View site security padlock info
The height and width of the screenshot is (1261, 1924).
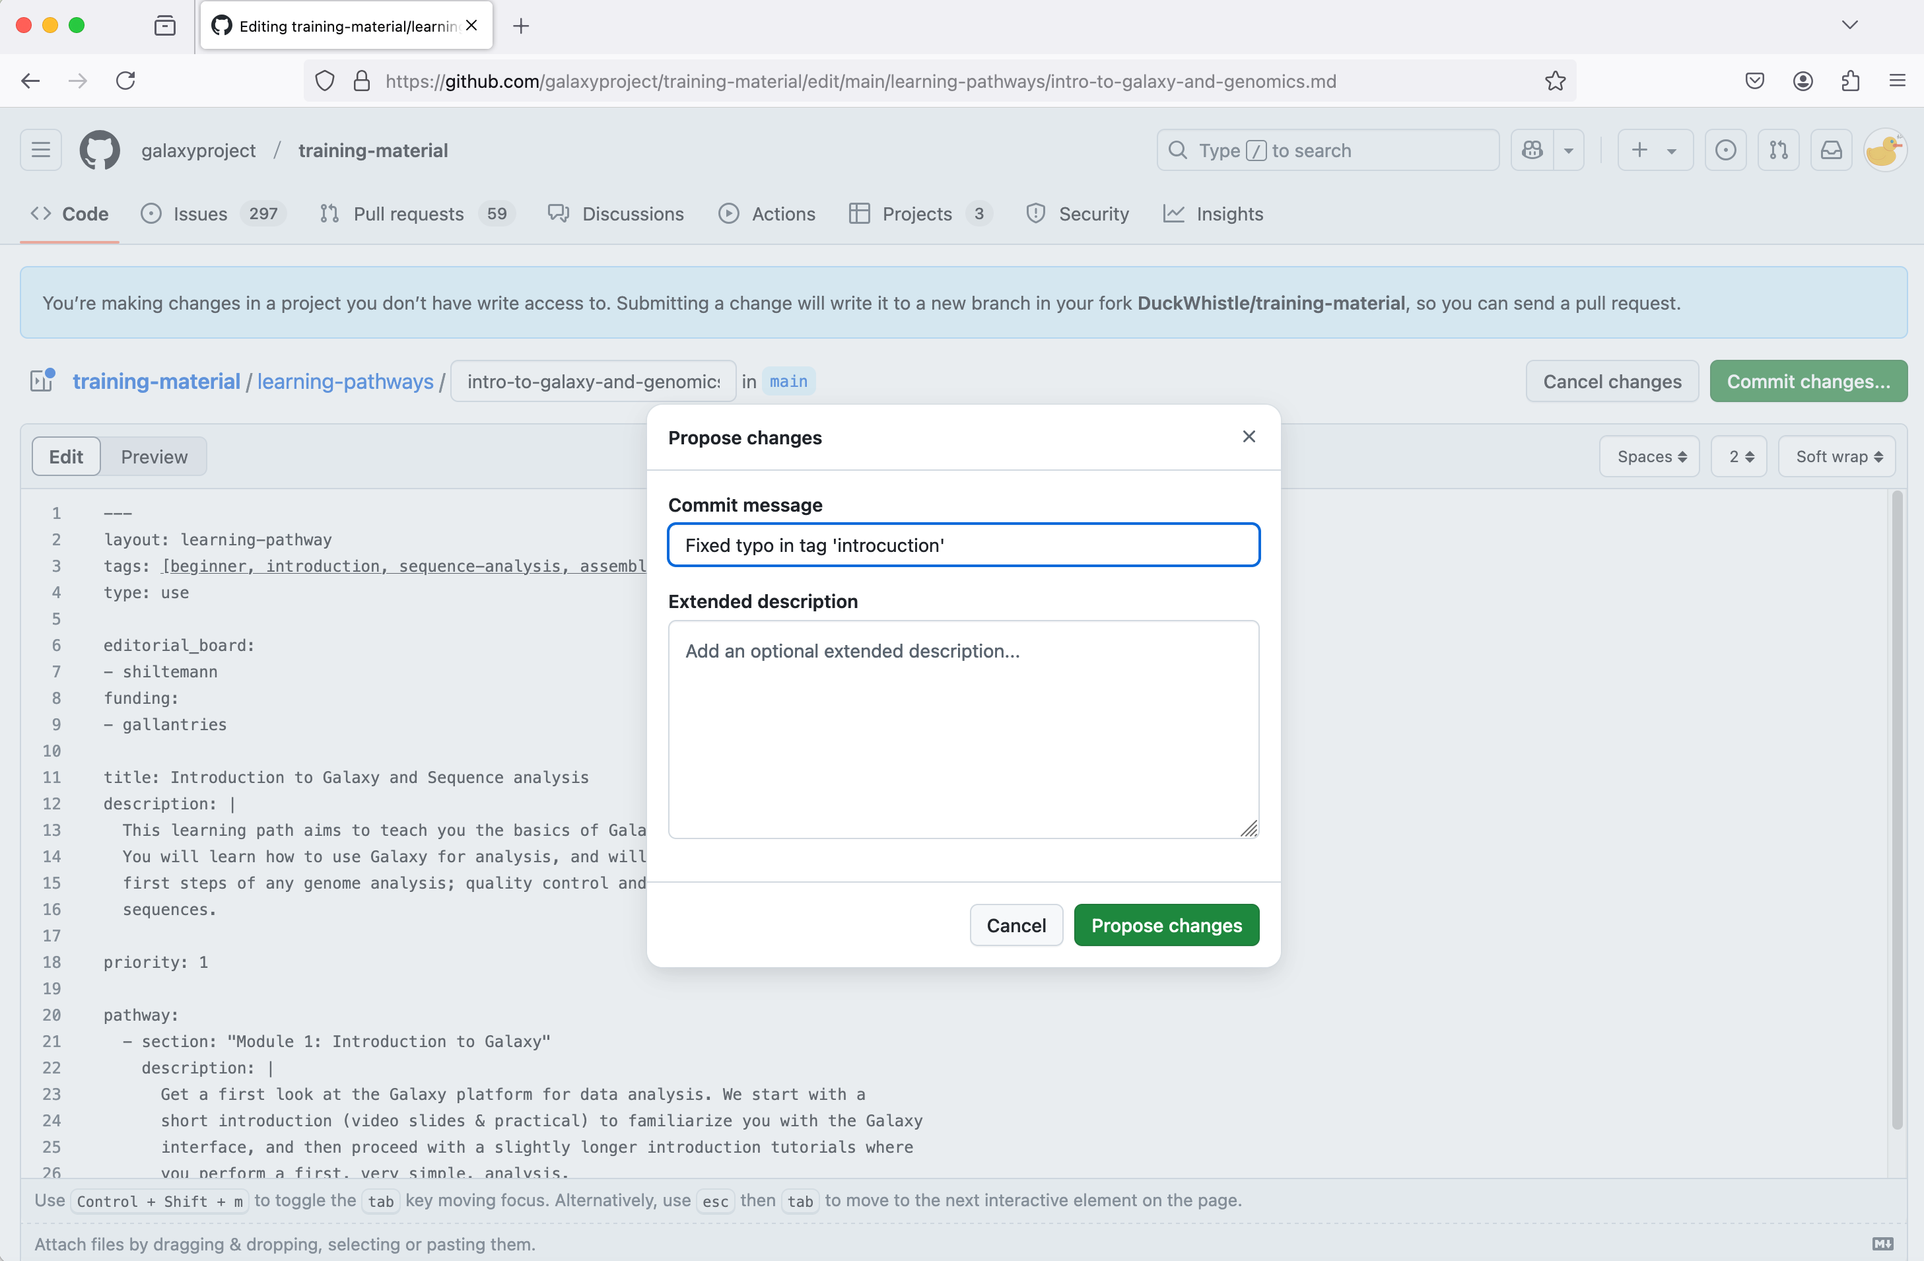pyautogui.click(x=361, y=81)
